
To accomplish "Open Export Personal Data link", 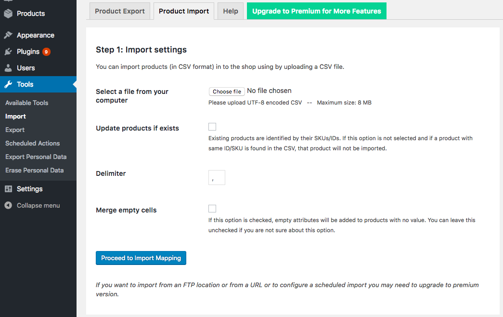I will click(36, 157).
